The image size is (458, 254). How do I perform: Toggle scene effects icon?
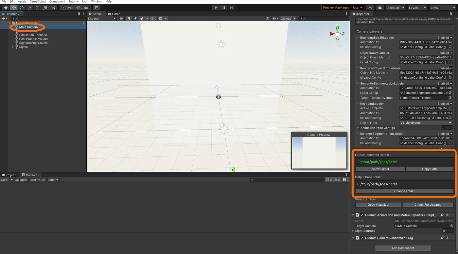pyautogui.click(x=142, y=19)
